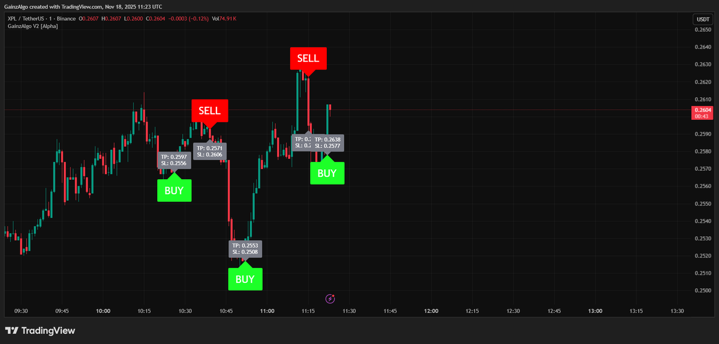Image resolution: width=719 pixels, height=344 pixels.
Task: Click the BUY label below TP 0.2553
Action: [x=245, y=279]
